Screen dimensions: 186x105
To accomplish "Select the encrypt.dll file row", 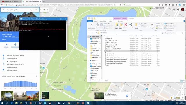I will tap(132, 39).
